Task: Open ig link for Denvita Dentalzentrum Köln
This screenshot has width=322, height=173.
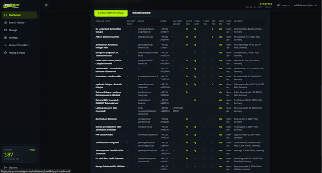Action: tap(195, 127)
